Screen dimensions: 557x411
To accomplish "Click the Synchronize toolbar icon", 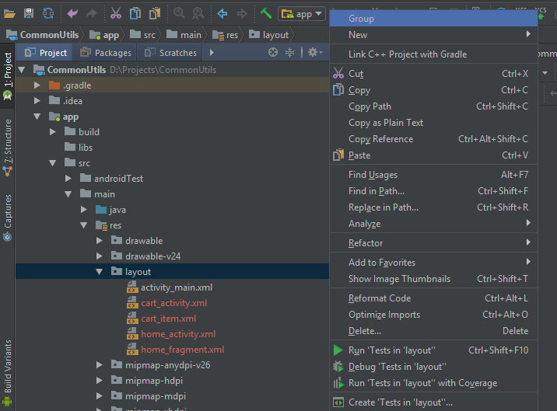I will [x=48, y=13].
